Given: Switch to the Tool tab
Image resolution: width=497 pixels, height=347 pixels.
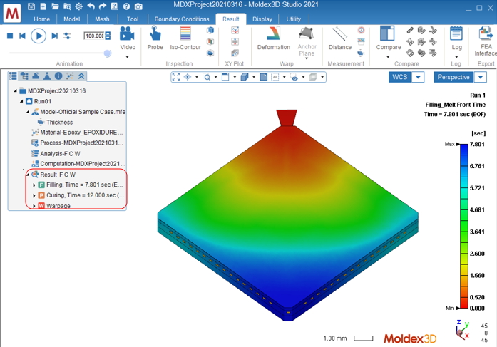Looking at the screenshot, I should coord(133,19).
